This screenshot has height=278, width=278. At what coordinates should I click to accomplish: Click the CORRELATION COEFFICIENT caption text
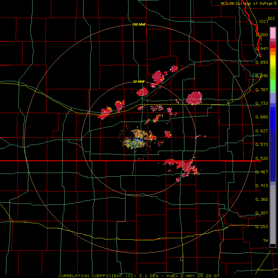[97, 276]
